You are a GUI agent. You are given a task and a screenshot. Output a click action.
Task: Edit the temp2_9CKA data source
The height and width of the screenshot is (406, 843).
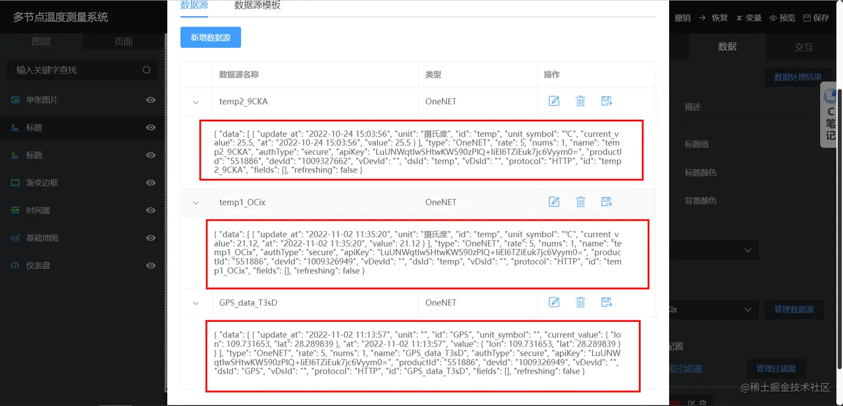tap(554, 101)
